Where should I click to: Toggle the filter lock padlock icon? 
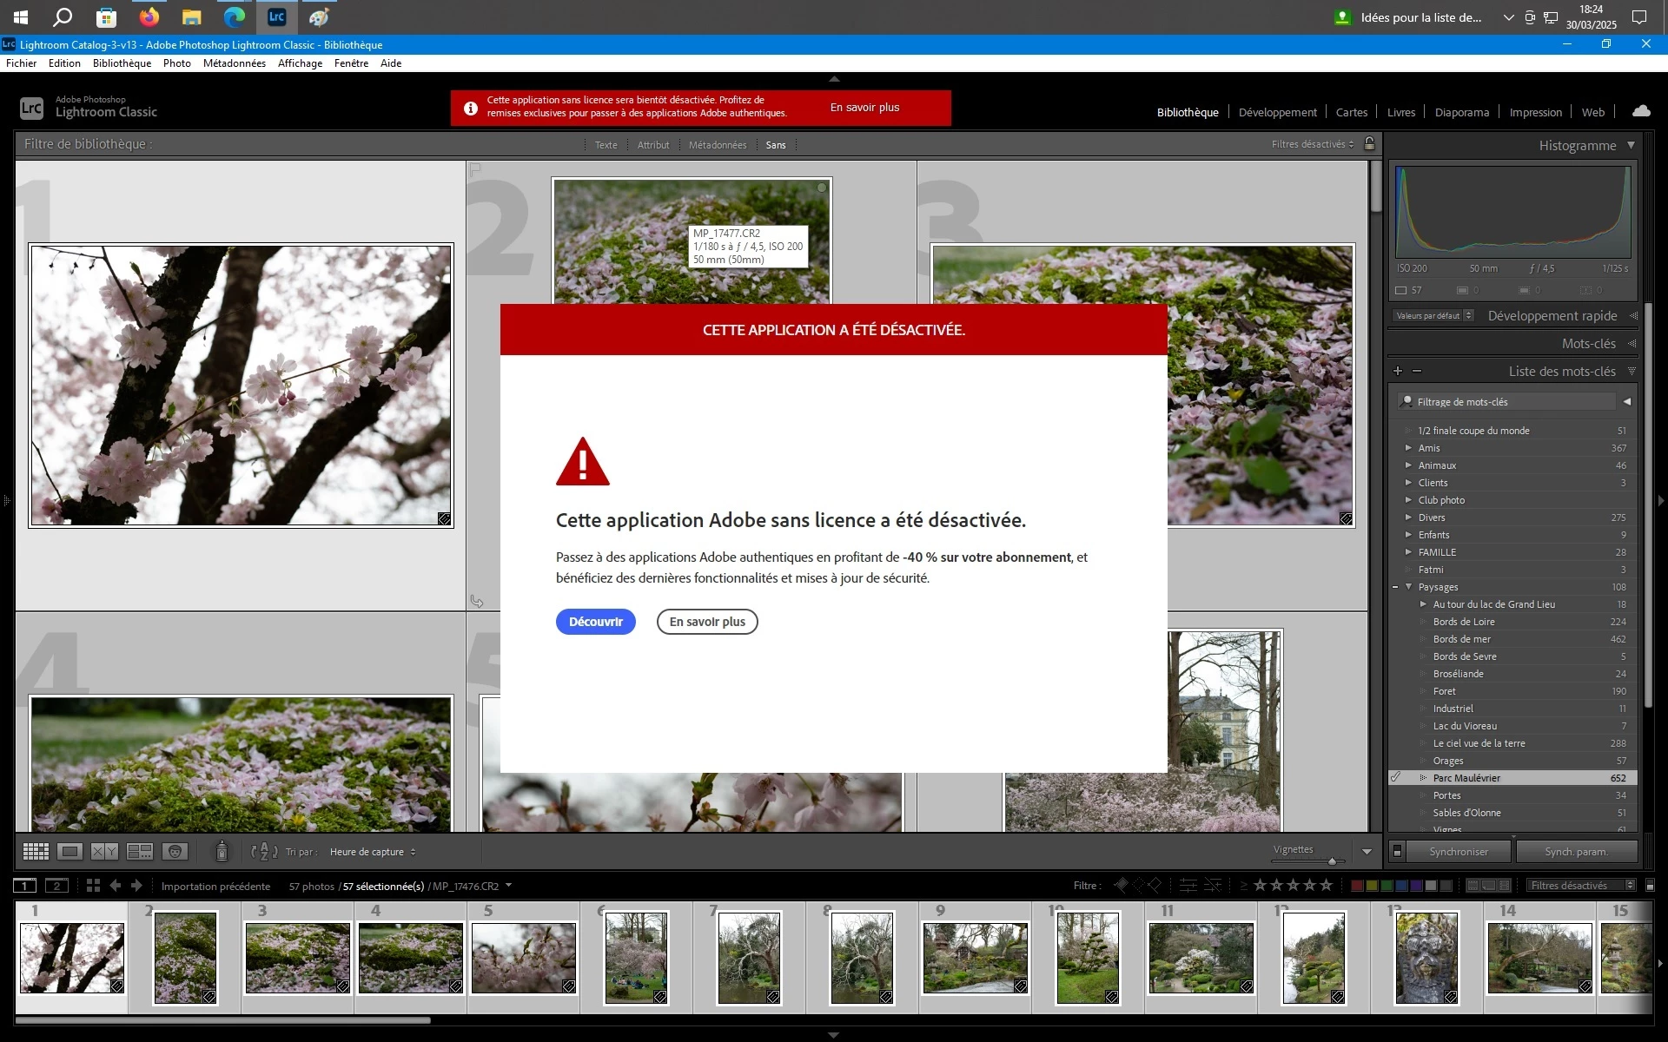point(1370,144)
